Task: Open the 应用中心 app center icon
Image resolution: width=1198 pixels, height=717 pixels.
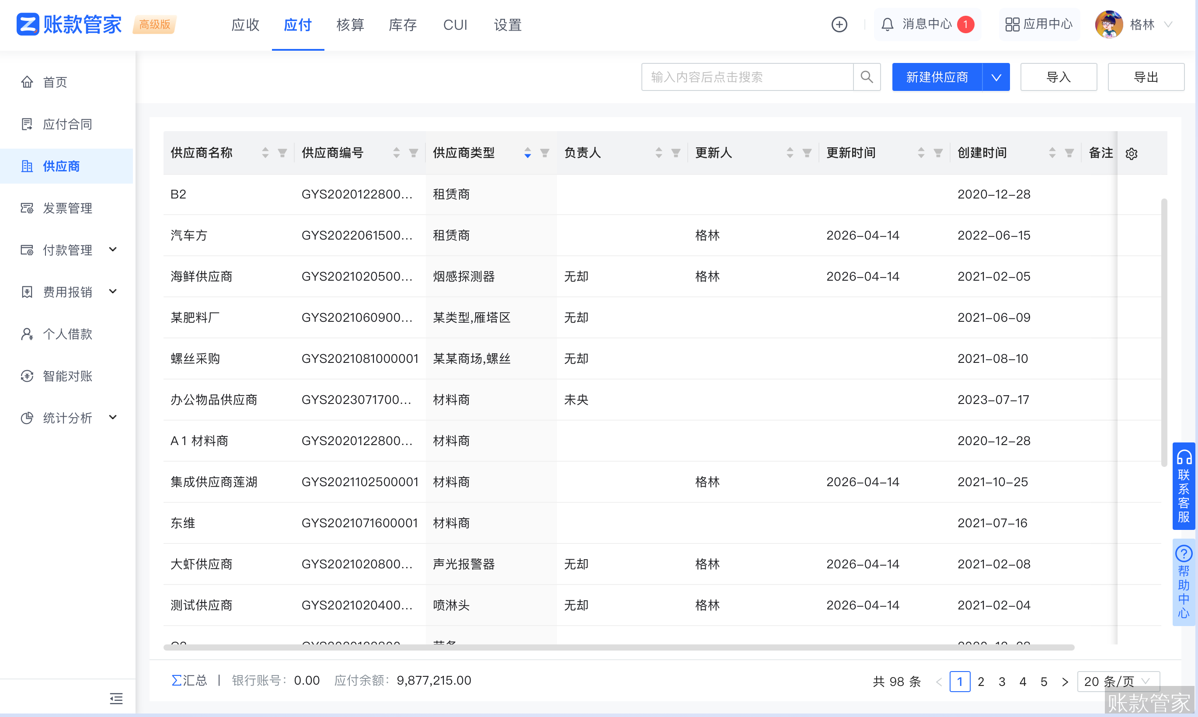Action: (1013, 24)
